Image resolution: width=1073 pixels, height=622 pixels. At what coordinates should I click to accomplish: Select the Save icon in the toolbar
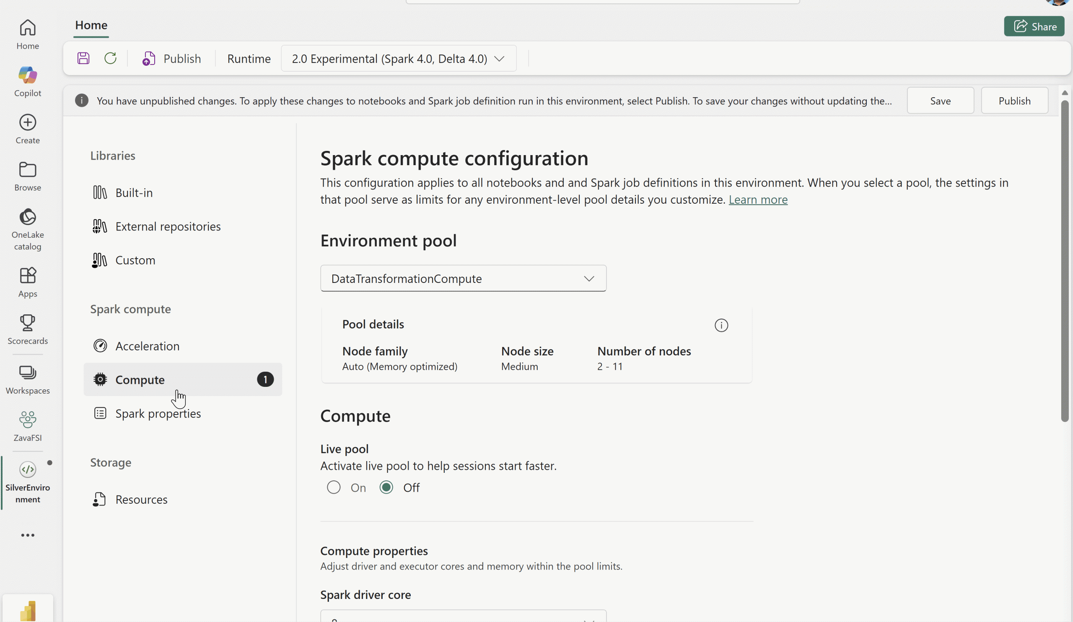[83, 58]
